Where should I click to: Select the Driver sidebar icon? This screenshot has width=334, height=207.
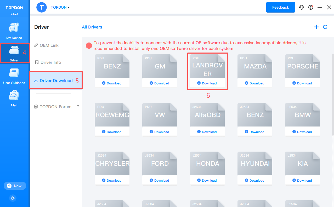pos(14,53)
